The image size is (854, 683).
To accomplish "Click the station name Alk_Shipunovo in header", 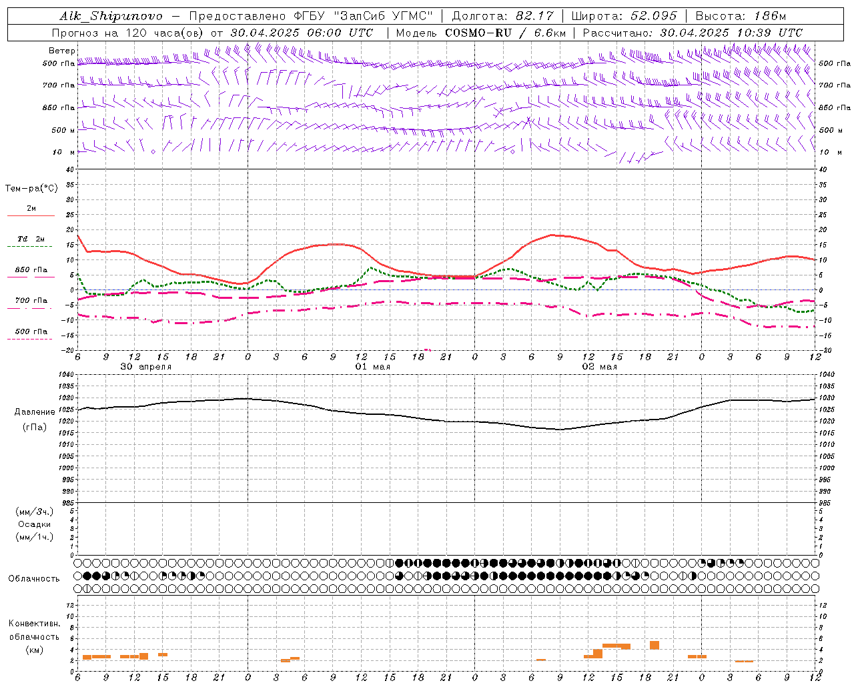I will 111,16.
